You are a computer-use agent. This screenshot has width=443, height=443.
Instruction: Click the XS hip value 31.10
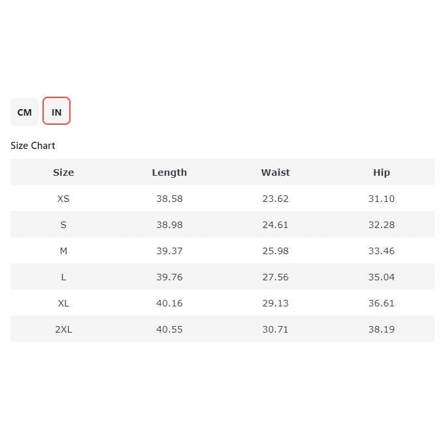pyautogui.click(x=382, y=199)
